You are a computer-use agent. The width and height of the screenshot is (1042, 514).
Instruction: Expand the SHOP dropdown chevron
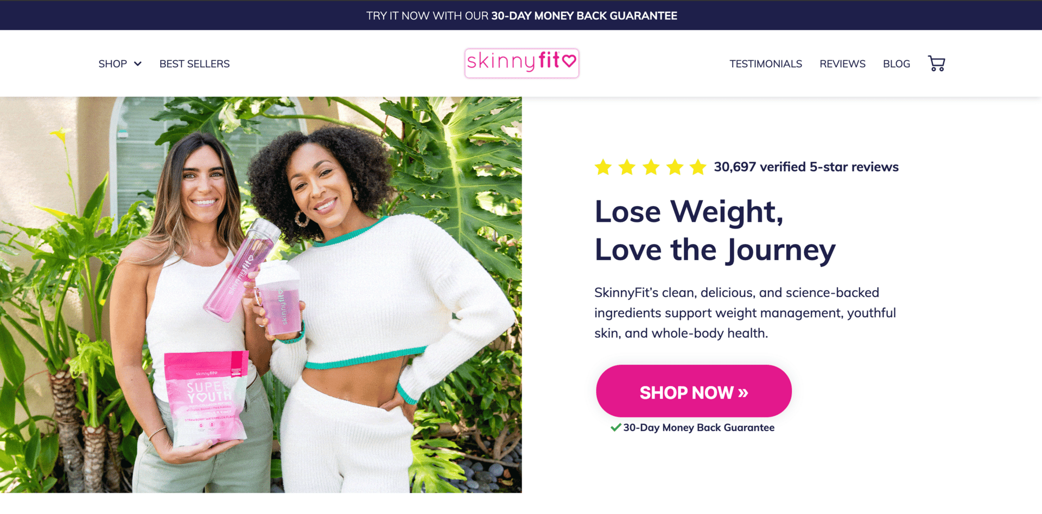(x=138, y=64)
